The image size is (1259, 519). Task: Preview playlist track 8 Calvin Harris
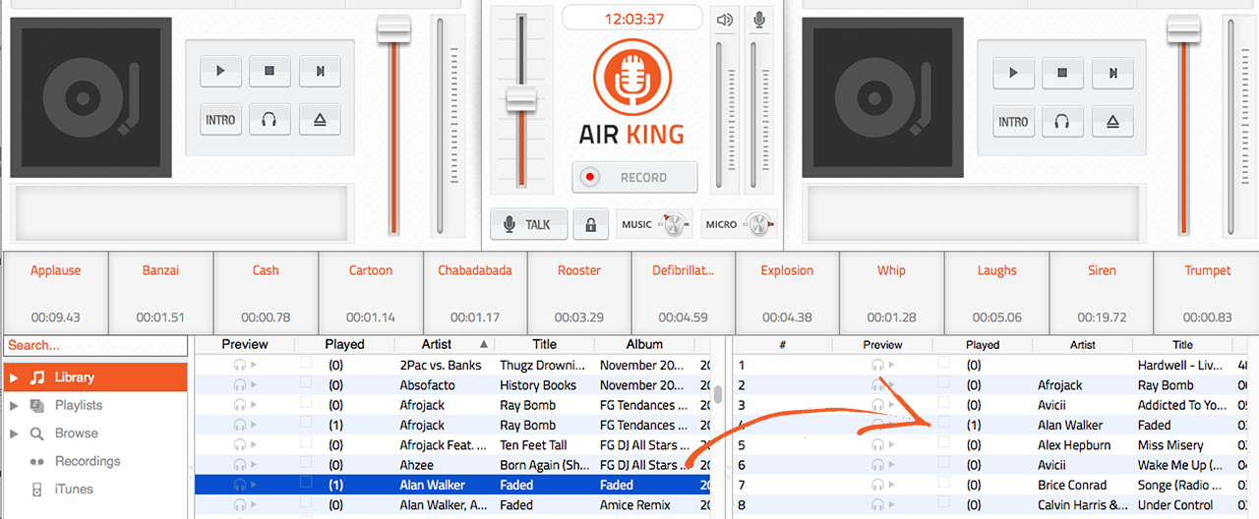pyautogui.click(x=877, y=504)
